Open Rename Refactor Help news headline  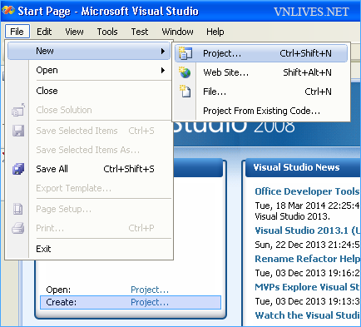tap(307, 259)
